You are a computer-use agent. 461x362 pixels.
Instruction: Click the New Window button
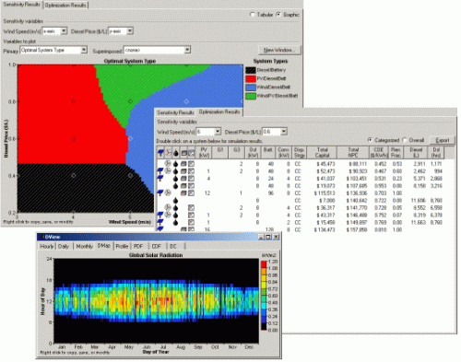coord(279,50)
